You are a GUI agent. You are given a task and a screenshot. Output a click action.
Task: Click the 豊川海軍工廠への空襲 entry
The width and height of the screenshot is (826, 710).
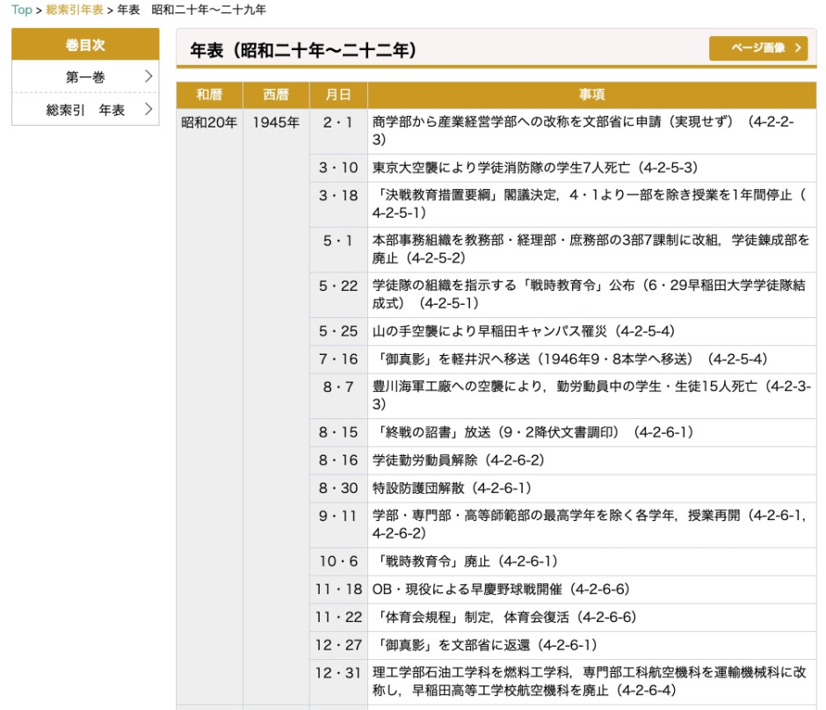592,395
